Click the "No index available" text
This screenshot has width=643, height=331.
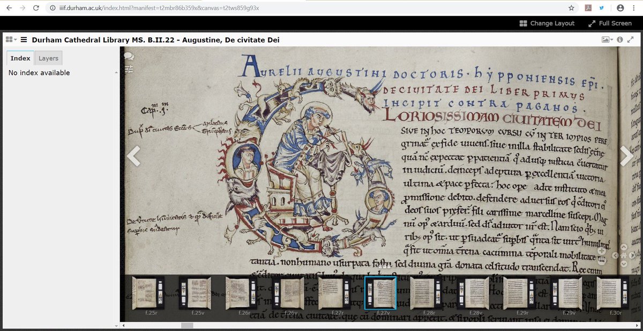coord(39,73)
